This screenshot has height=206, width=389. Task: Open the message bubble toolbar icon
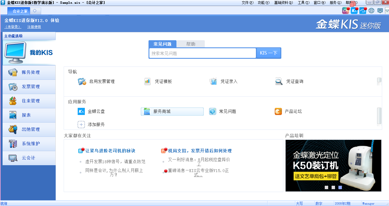click(380, 11)
